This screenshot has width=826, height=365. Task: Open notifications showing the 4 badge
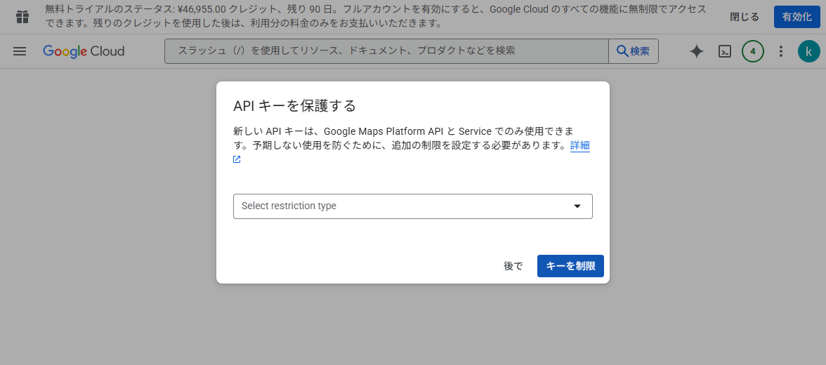click(x=752, y=51)
